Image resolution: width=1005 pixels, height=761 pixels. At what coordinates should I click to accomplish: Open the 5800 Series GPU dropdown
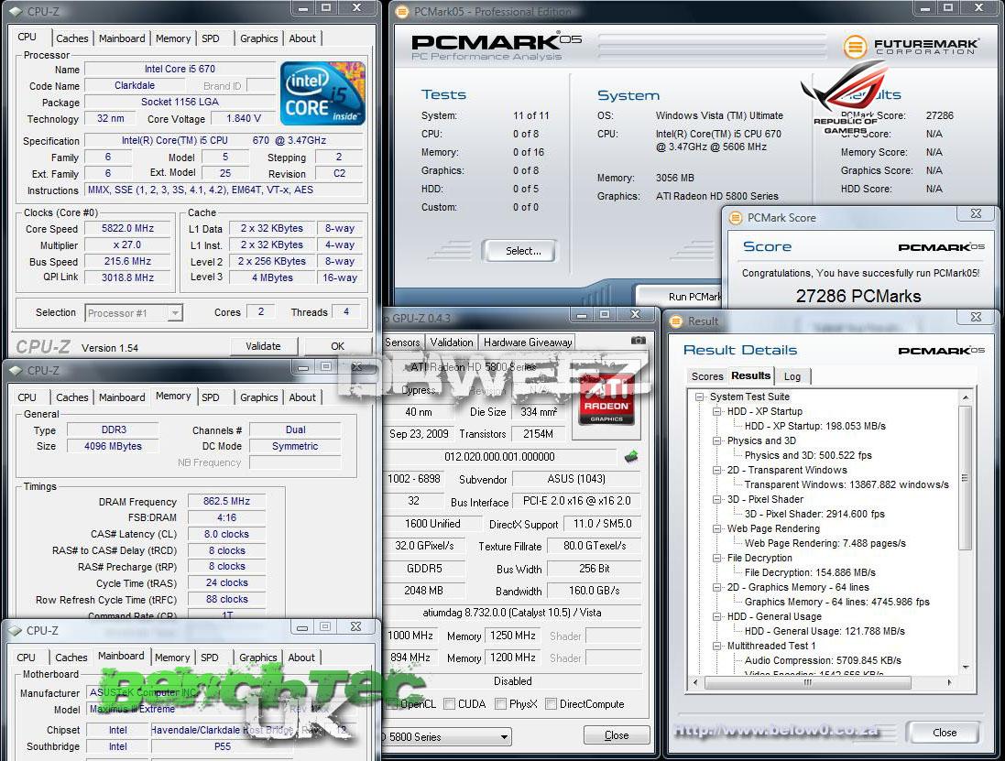[505, 736]
